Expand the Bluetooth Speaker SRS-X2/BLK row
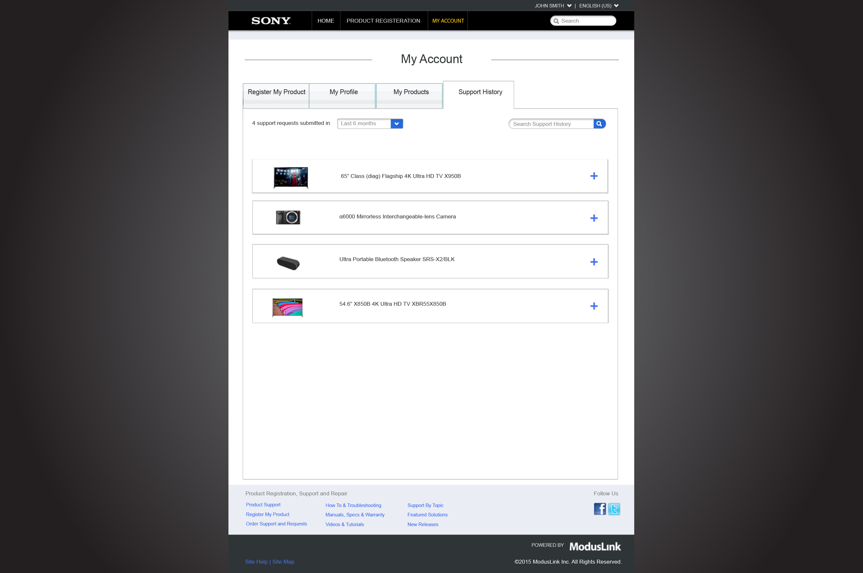 pos(594,262)
